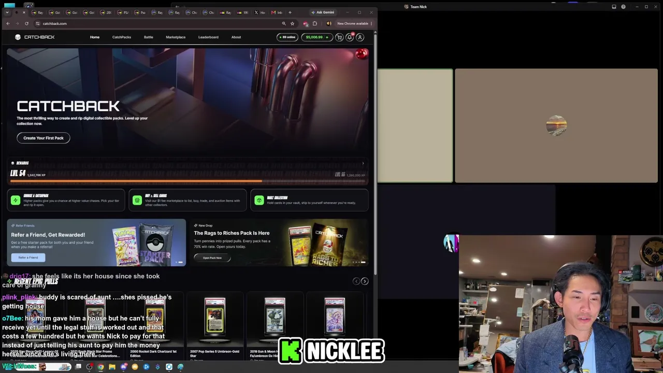Screen dimensions: 663x373
Task: Show previous Recent Epic Pulls
Action: pyautogui.click(x=356, y=281)
